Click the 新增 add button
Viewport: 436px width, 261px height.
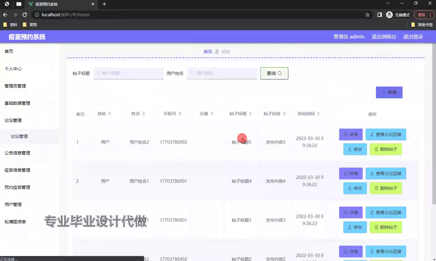pyautogui.click(x=389, y=92)
